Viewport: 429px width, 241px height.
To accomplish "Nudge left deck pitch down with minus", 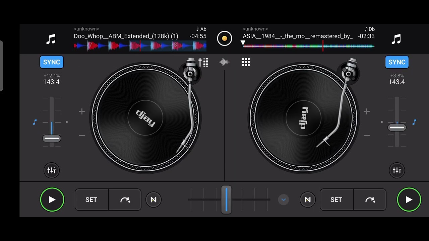I will coord(82,136).
